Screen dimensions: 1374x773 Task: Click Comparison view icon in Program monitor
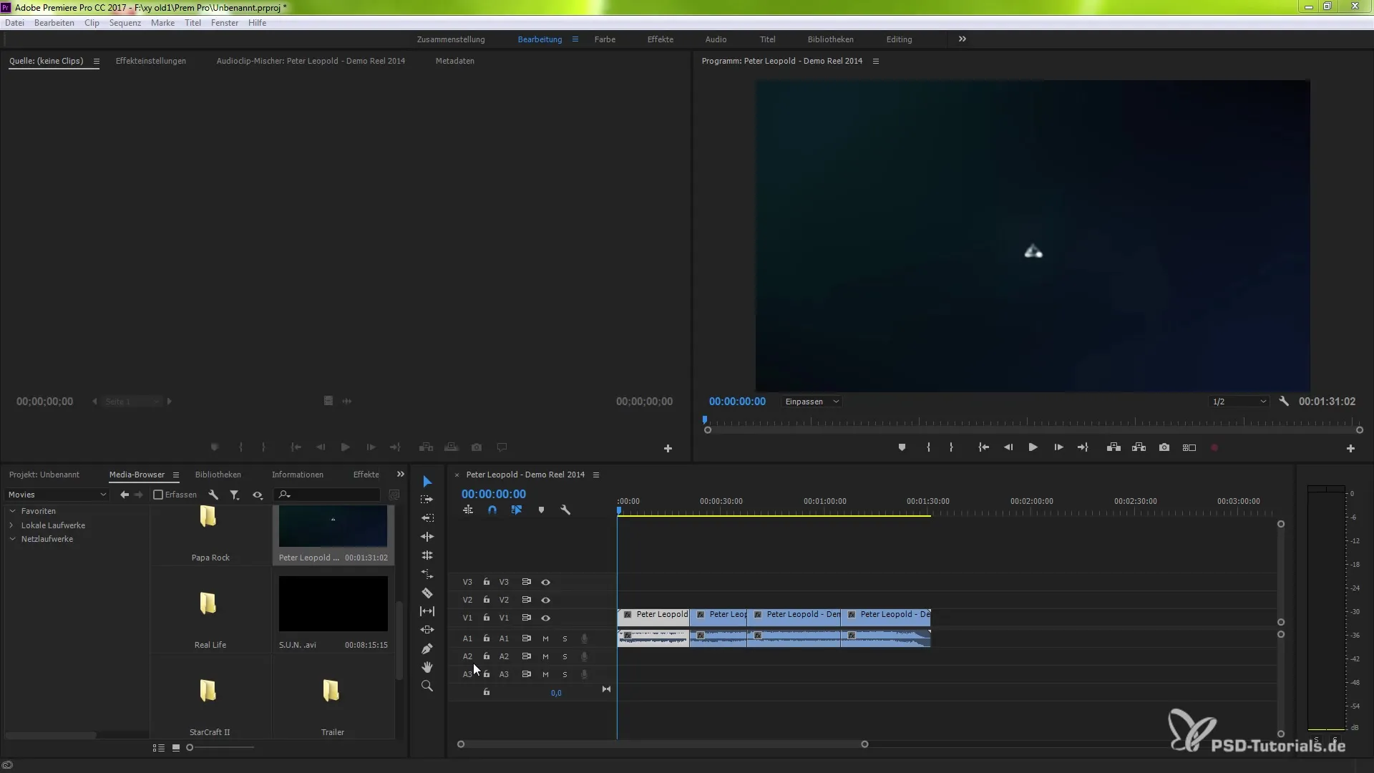coord(1189,447)
